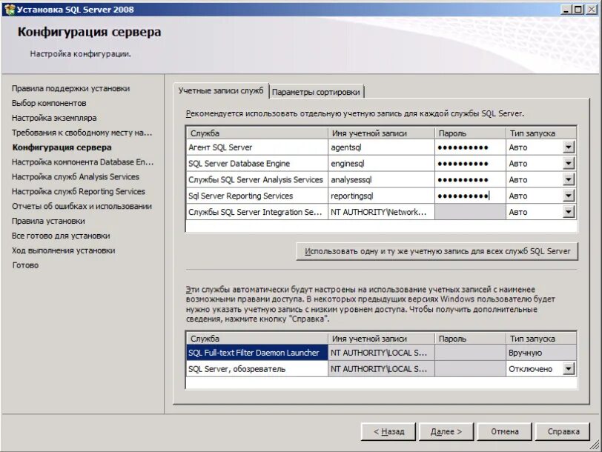Switch to Параметры сортировки tab
This screenshot has height=452, width=602.
click(316, 92)
